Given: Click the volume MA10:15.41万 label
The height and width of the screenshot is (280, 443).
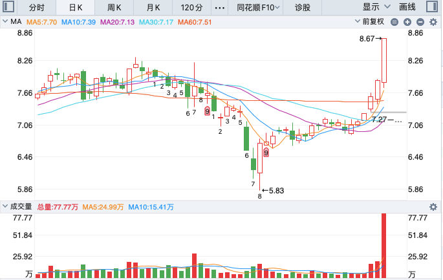Looking at the screenshot, I should [151, 207].
